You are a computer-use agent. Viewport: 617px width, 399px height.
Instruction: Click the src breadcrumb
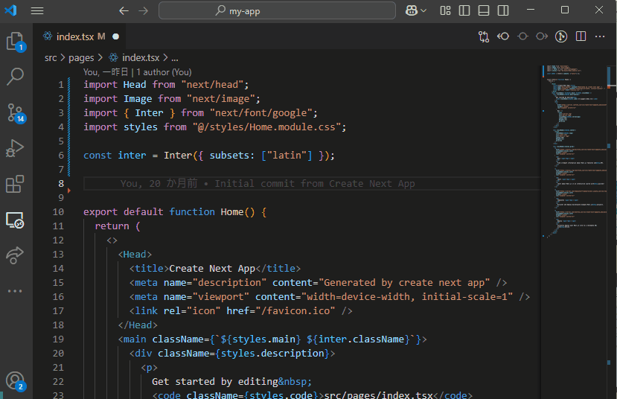coord(51,58)
